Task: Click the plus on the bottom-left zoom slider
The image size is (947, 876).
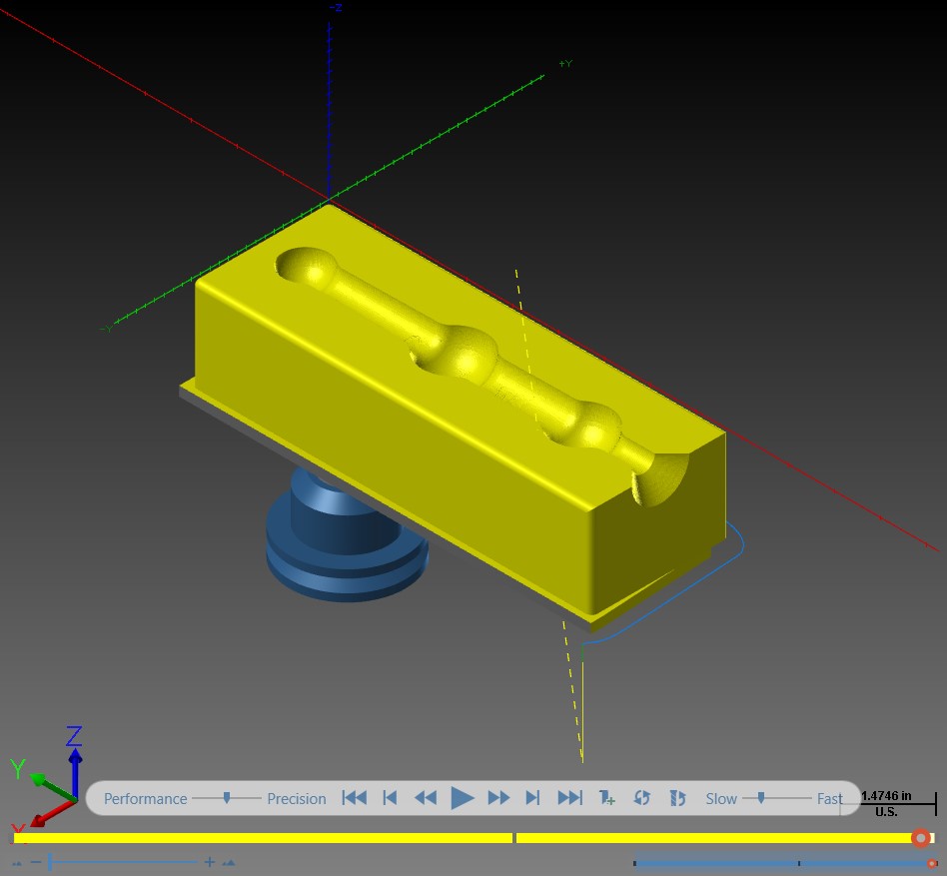Action: click(x=209, y=862)
